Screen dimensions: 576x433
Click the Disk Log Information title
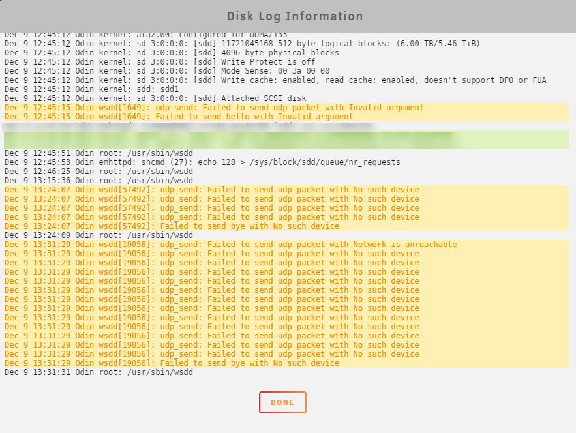coord(295,16)
